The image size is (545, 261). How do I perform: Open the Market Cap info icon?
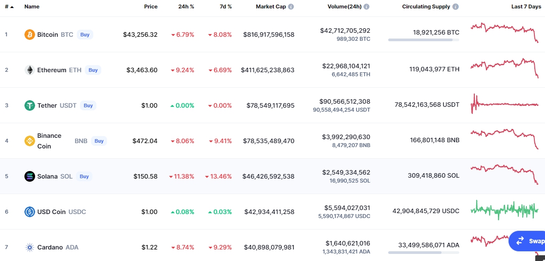[291, 7]
